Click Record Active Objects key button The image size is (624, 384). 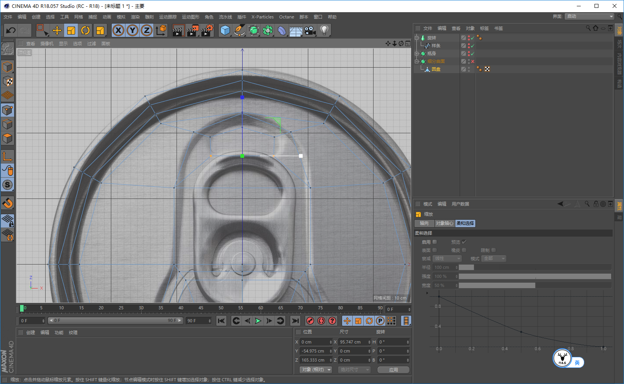pos(310,321)
